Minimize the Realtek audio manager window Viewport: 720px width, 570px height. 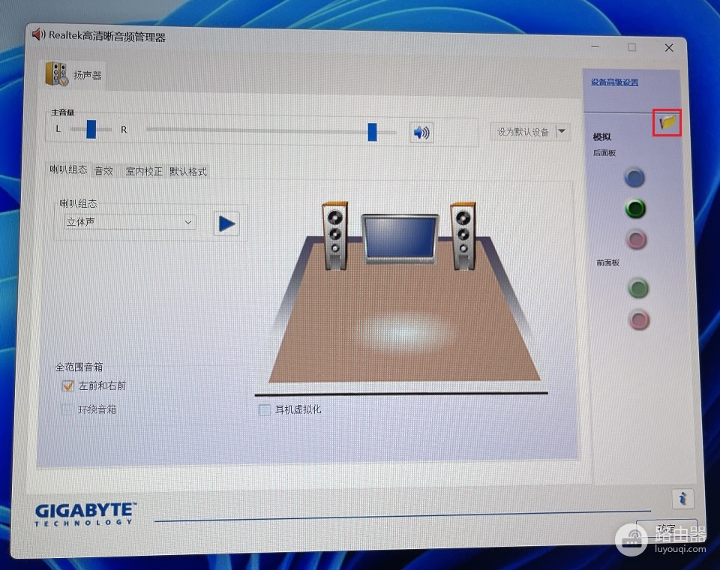[595, 46]
